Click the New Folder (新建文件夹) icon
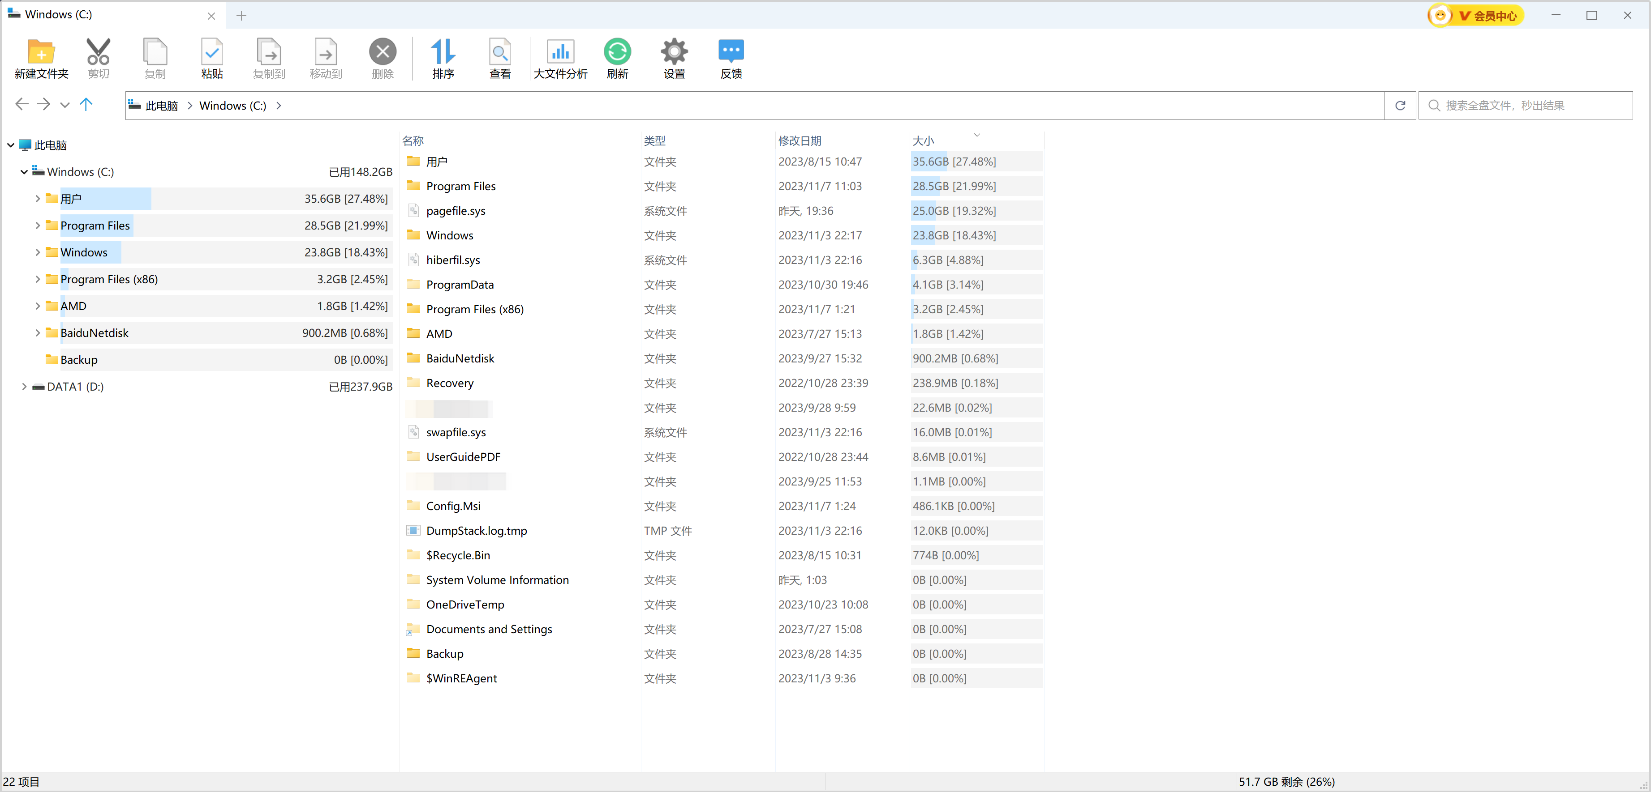This screenshot has width=1651, height=792. [41, 58]
